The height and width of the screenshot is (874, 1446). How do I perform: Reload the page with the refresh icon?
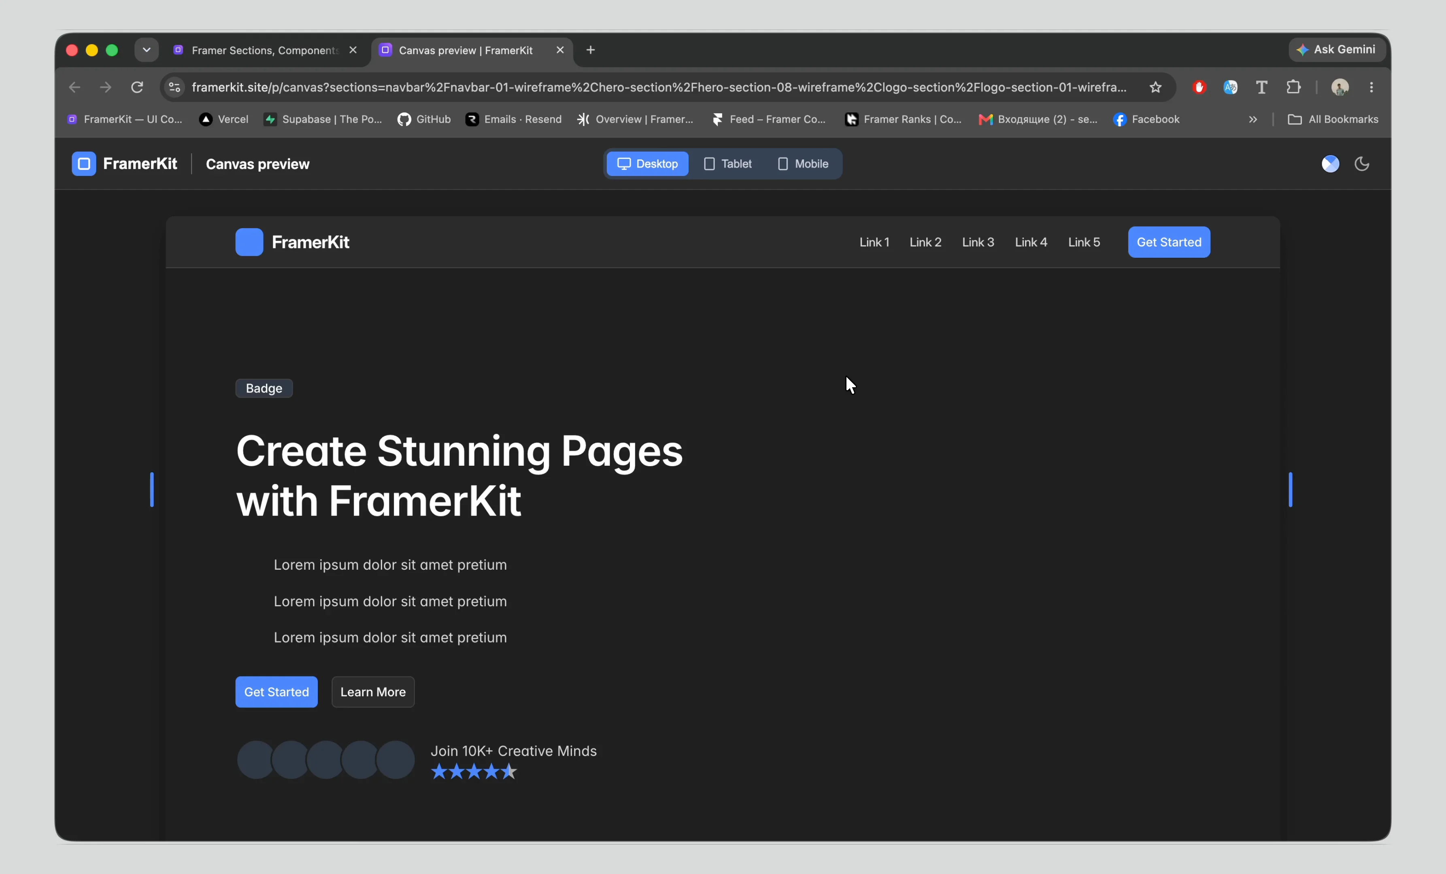click(x=137, y=87)
